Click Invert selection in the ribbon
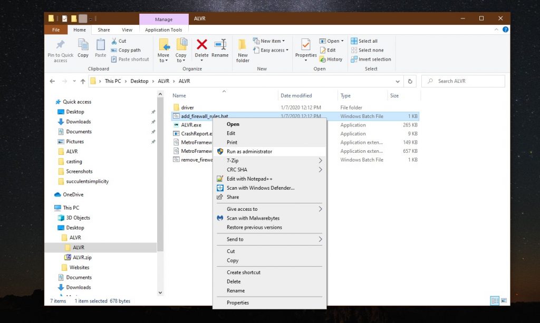 tap(371, 59)
